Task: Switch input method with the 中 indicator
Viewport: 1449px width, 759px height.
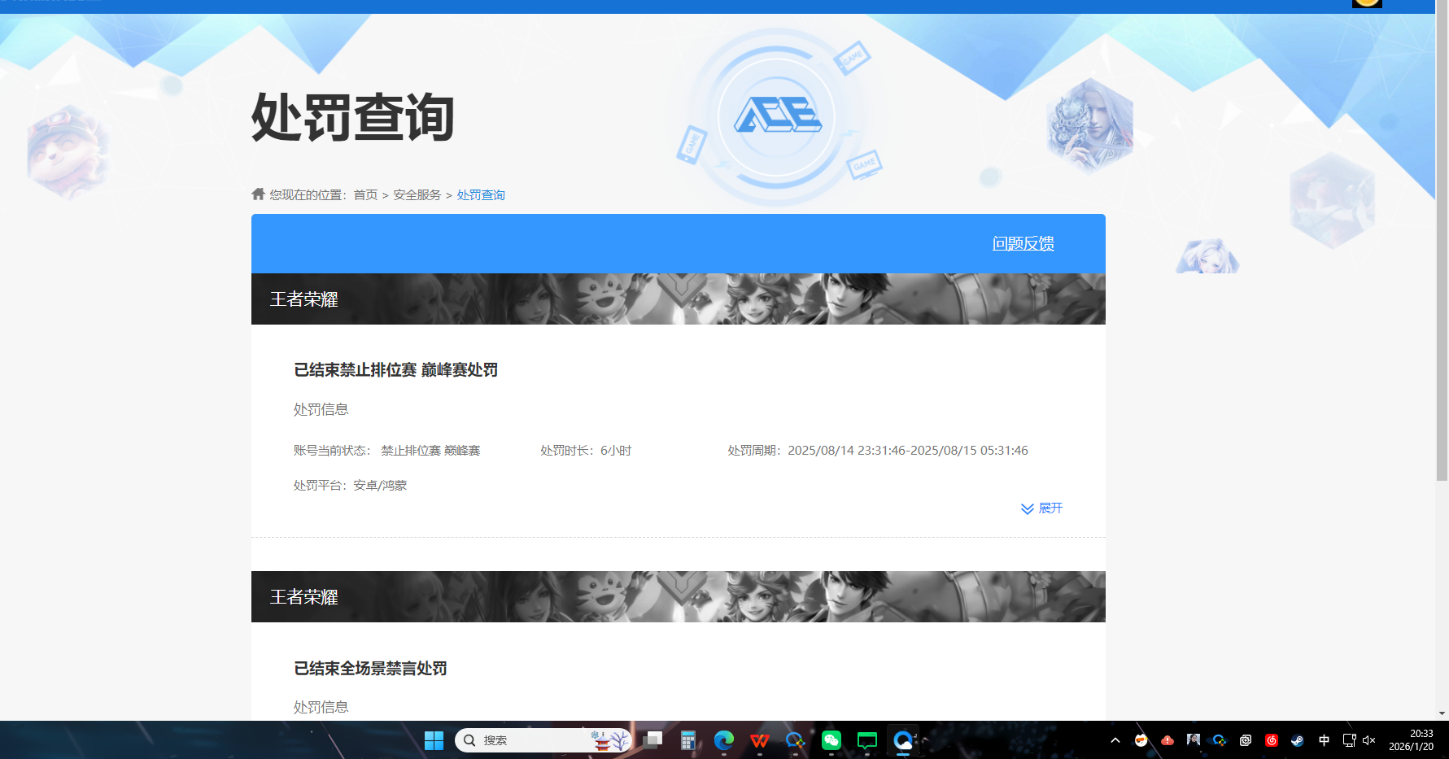Action: click(1324, 741)
